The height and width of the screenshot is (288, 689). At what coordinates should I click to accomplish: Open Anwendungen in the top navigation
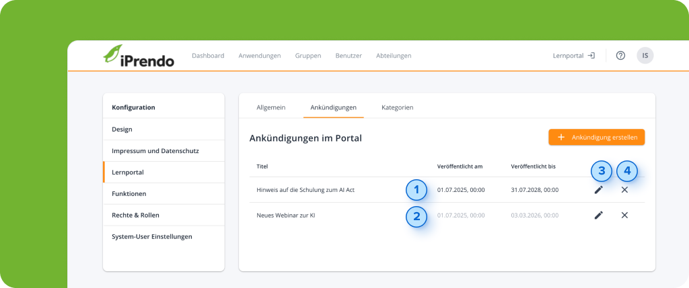pos(259,56)
